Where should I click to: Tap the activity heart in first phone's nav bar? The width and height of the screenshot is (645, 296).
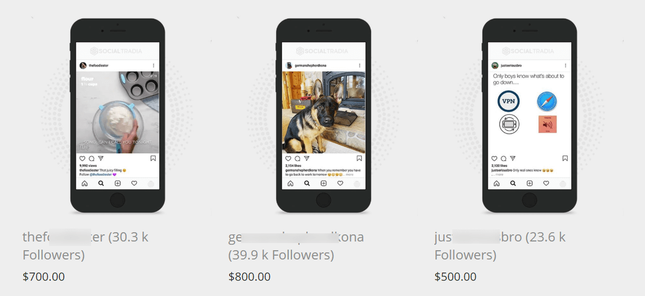[134, 183]
